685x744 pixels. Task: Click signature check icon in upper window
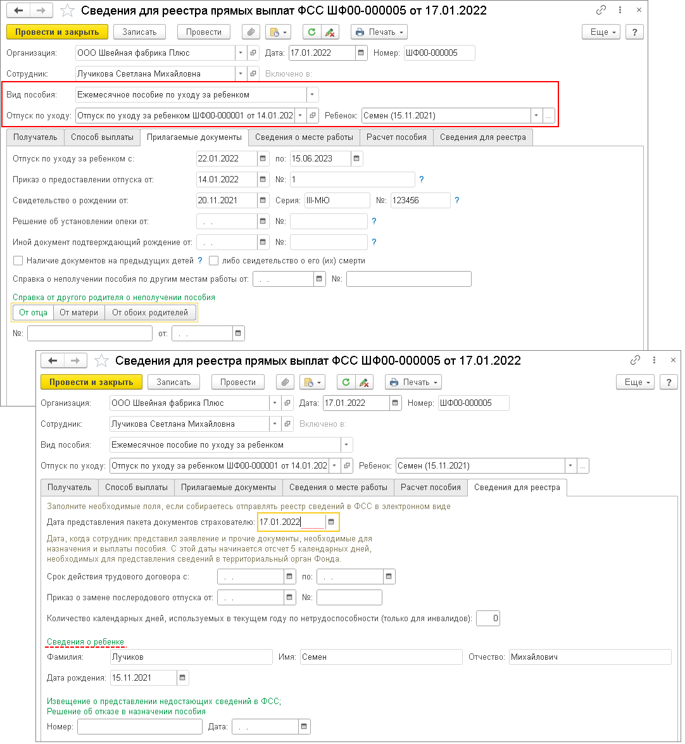click(330, 32)
